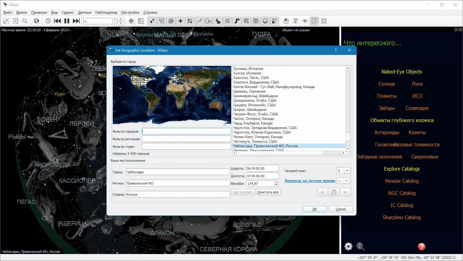Toggle the horizon/ground display button

coord(265,21)
